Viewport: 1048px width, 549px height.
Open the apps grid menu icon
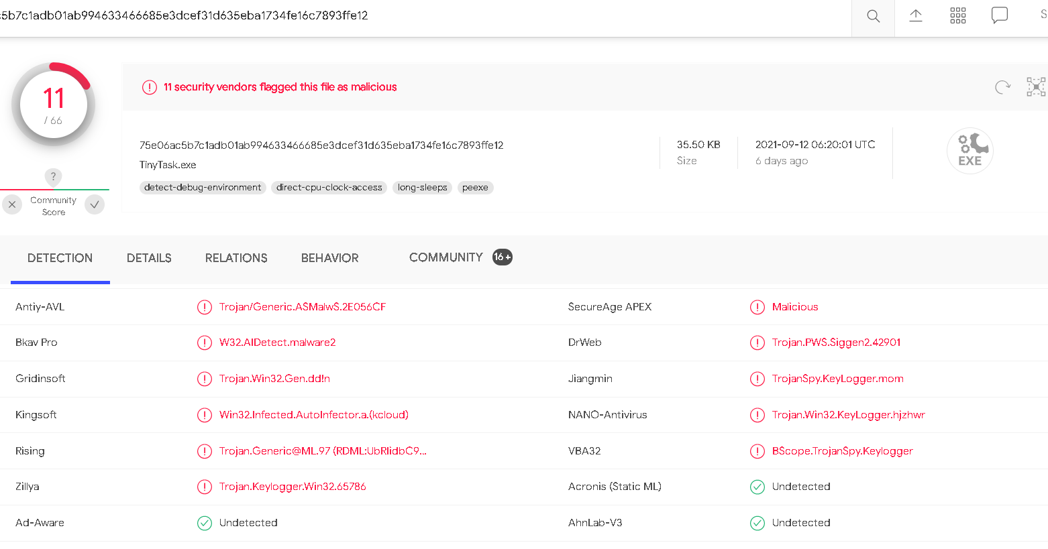pos(958,16)
